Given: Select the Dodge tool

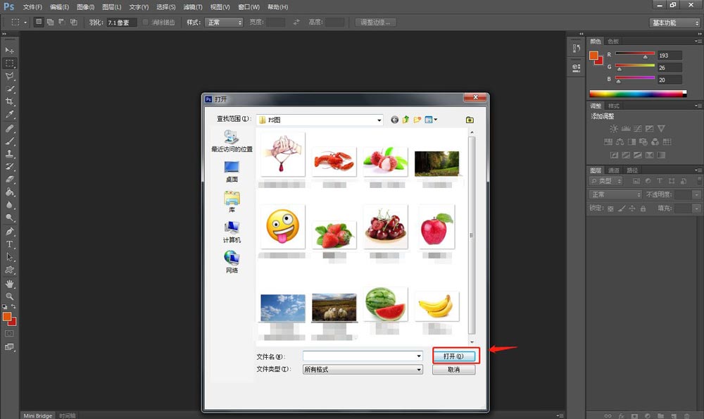Looking at the screenshot, I should (9, 218).
